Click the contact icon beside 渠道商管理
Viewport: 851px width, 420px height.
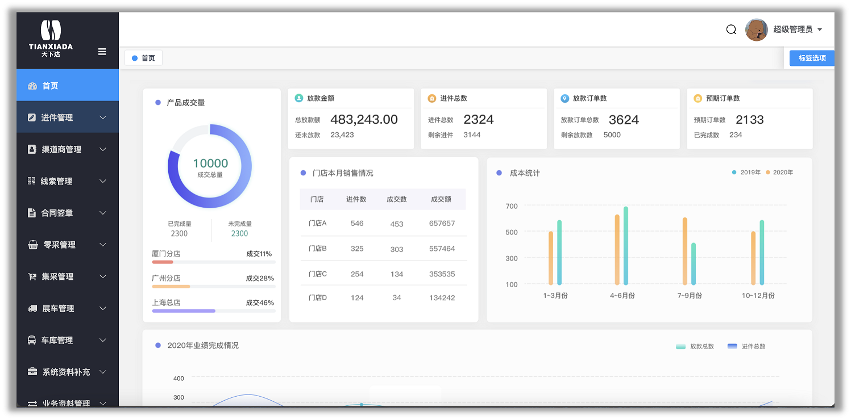[x=32, y=149]
